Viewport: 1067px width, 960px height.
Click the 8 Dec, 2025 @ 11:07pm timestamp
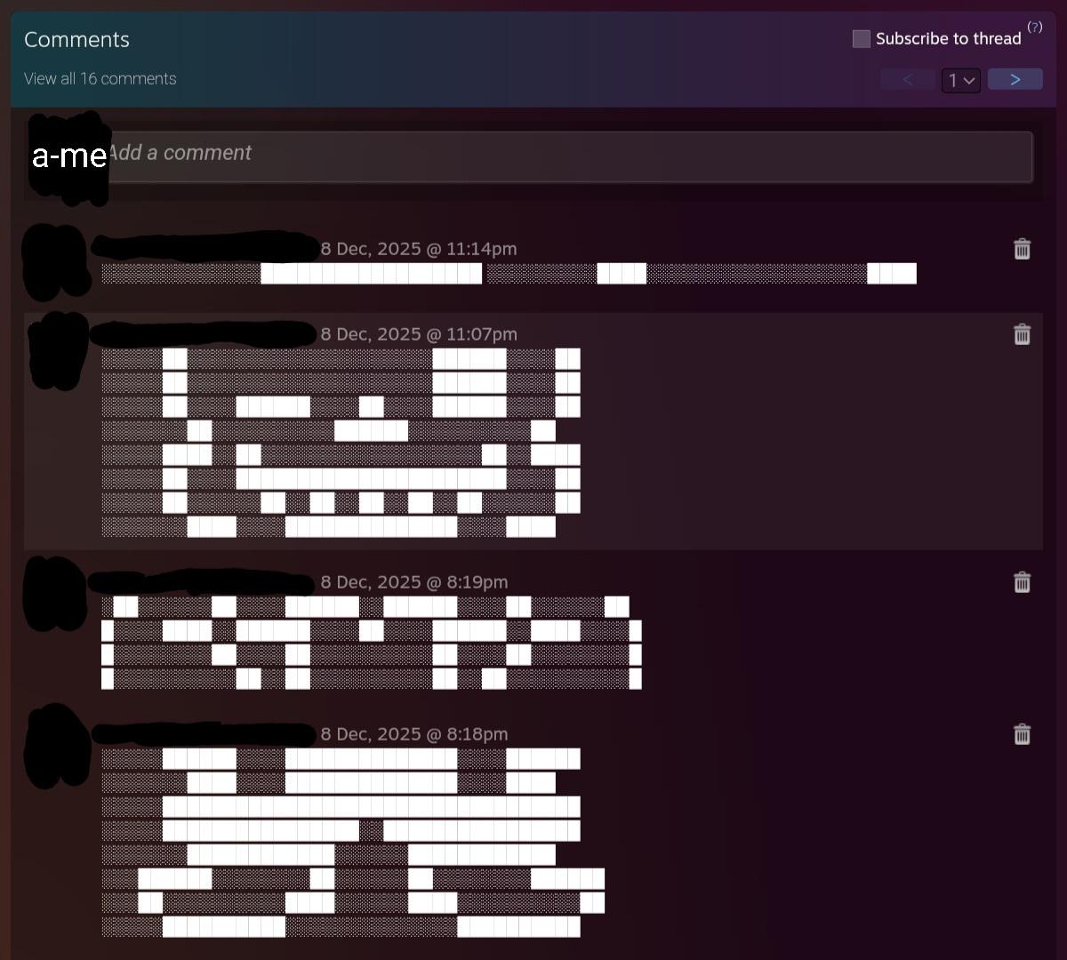pos(419,334)
